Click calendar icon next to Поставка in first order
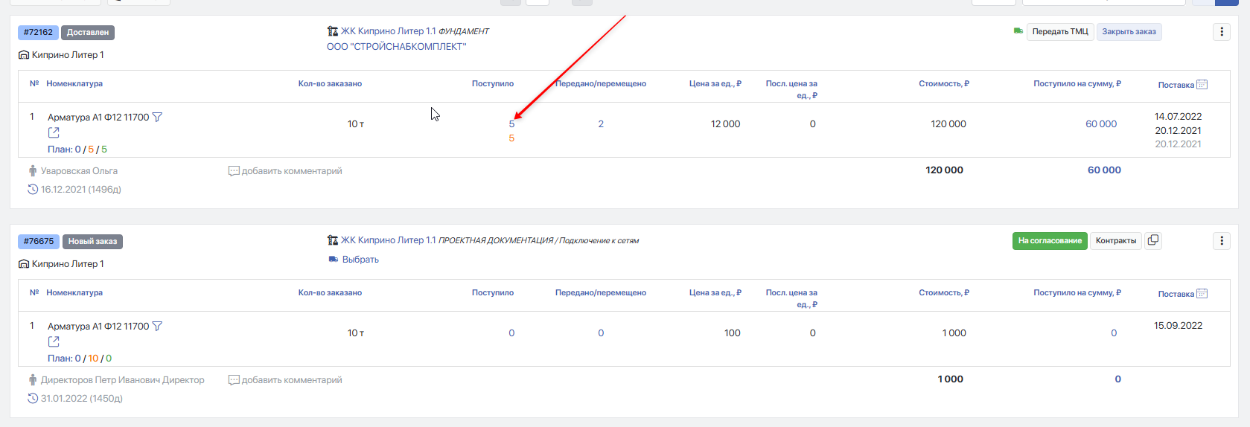The image size is (1250, 427). [x=1202, y=85]
